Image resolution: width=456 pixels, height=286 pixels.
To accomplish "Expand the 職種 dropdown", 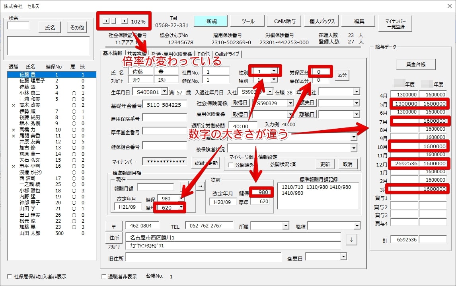I will (357, 226).
